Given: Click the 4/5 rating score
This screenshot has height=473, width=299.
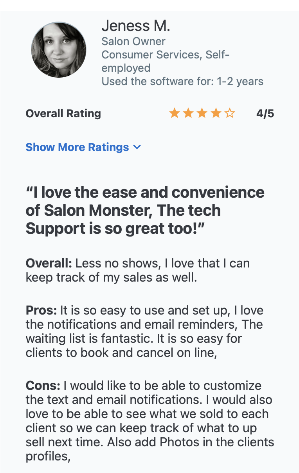Looking at the screenshot, I should point(265,114).
